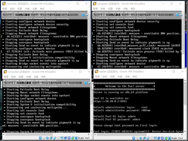Image resolution: width=188 pixels, height=141 pixels.
Task: Open 热键 menu in compute2 window
Action: tap(29, 77)
